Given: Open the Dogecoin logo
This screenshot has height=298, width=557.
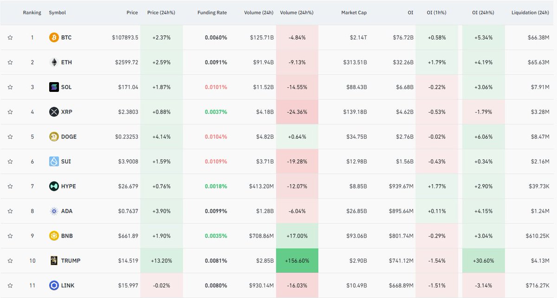Looking at the screenshot, I should 54,136.
